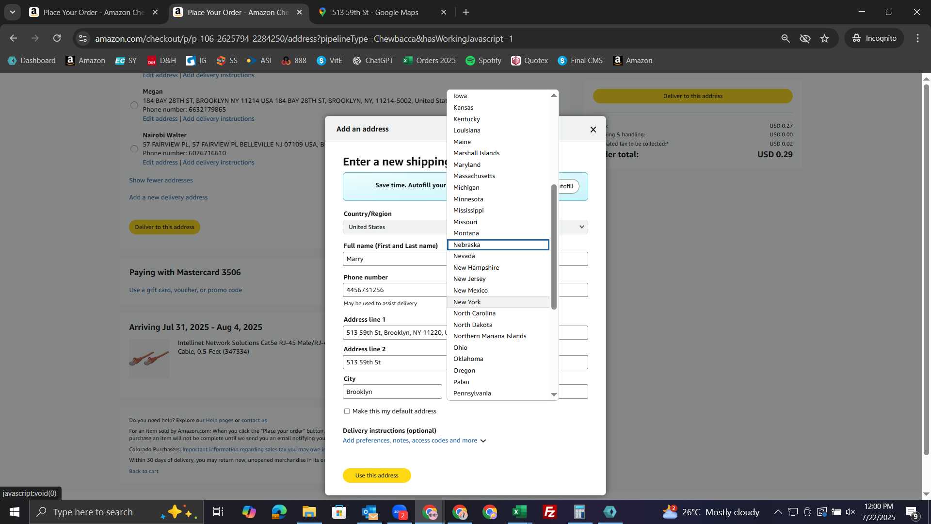
Task: Open Microsoft Edge from the taskbar
Action: click(x=279, y=512)
